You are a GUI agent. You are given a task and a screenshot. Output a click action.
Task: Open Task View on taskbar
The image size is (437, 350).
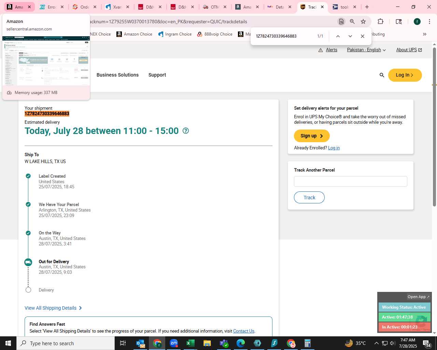point(123,343)
